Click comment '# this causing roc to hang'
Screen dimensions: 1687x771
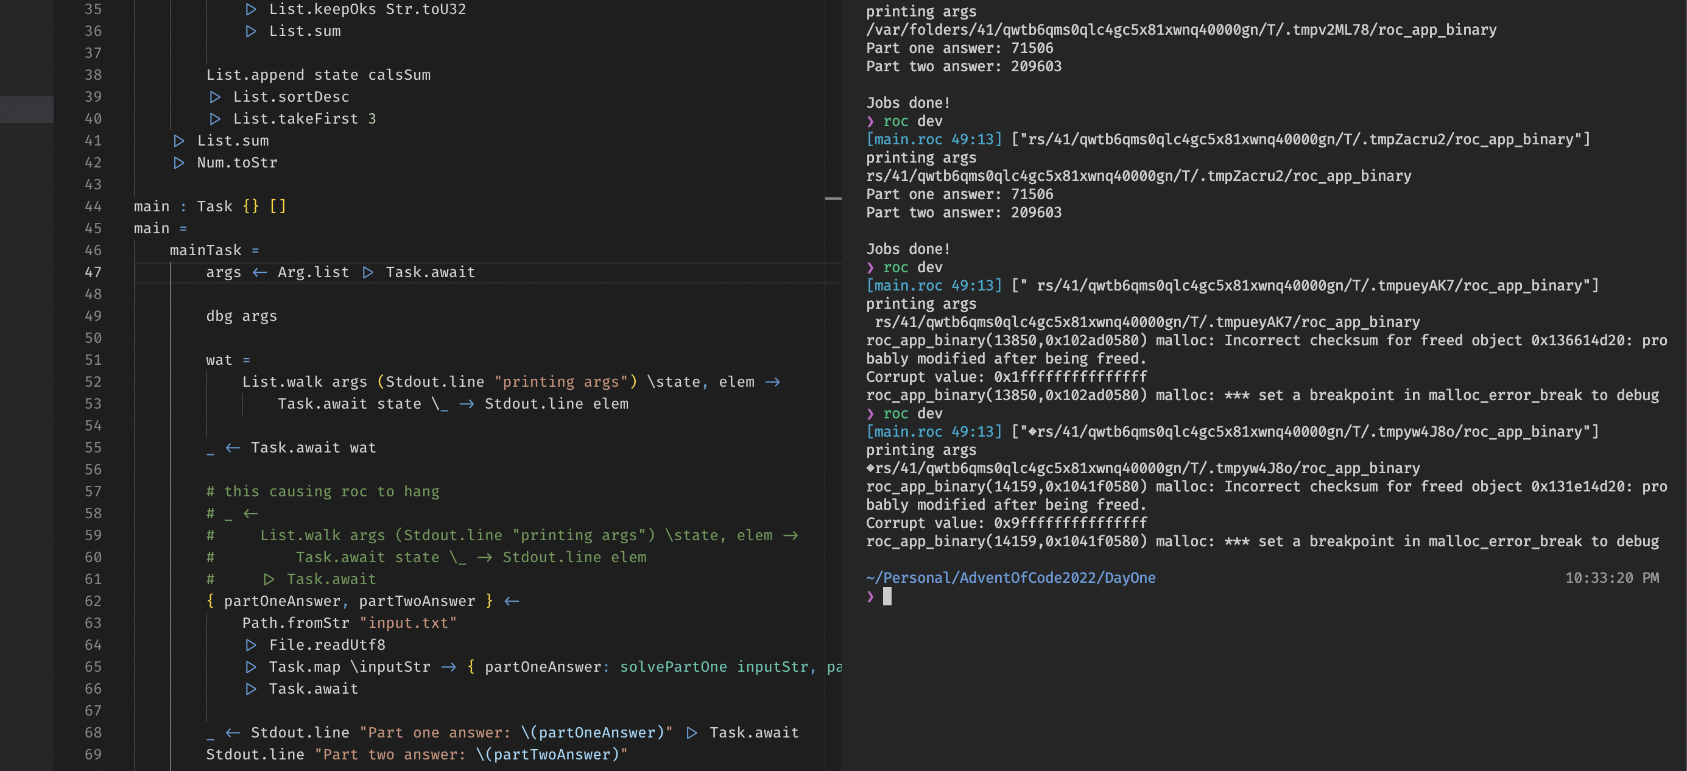pyautogui.click(x=322, y=491)
